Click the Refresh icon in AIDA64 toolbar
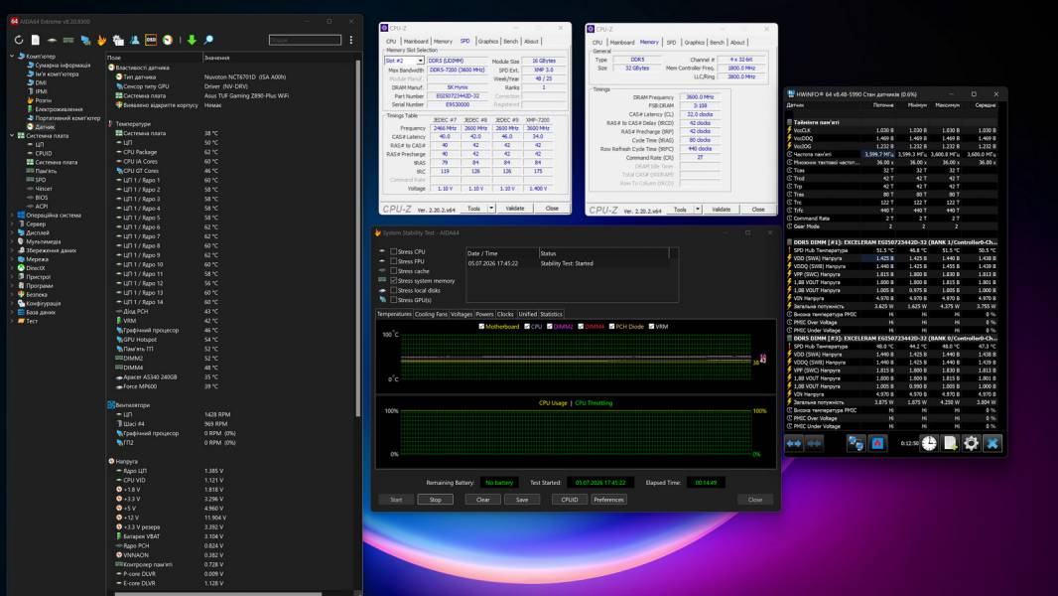The width and height of the screenshot is (1058, 596). pyautogui.click(x=19, y=41)
